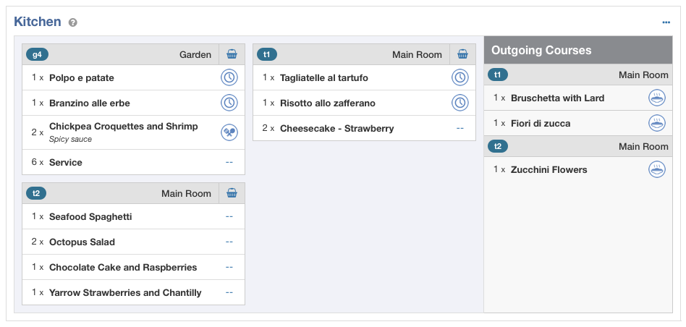Viewport: 686px width, 327px height.
Task: Toggle status dashes for Octopus Salad
Action: pos(229,242)
